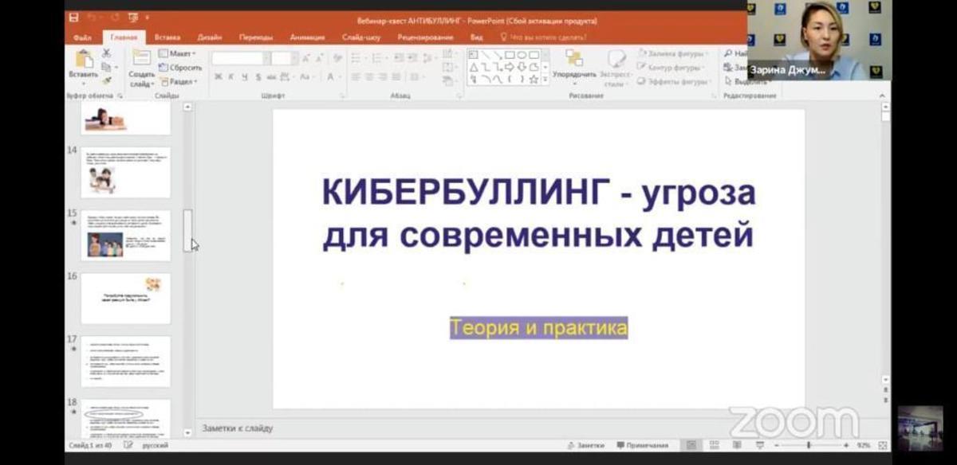Expand the Section (Раздел) dropdown
957x465 pixels.
click(179, 81)
